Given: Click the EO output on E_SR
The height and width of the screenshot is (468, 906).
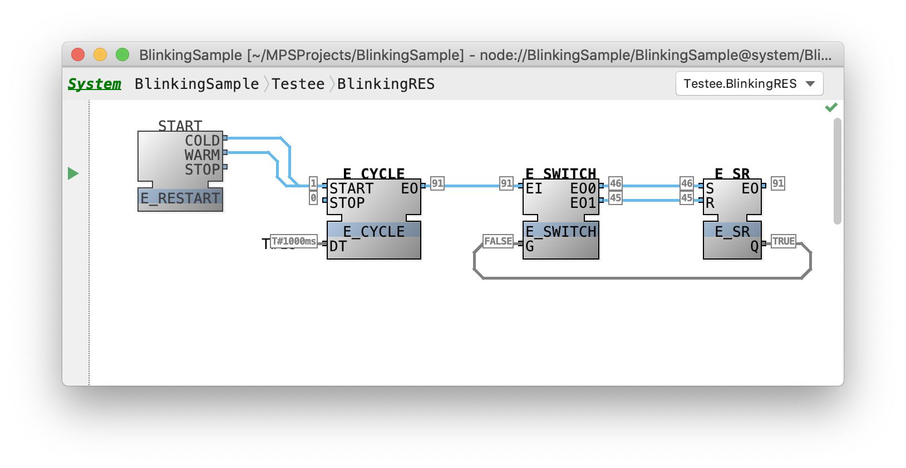Looking at the screenshot, I should pos(750,188).
